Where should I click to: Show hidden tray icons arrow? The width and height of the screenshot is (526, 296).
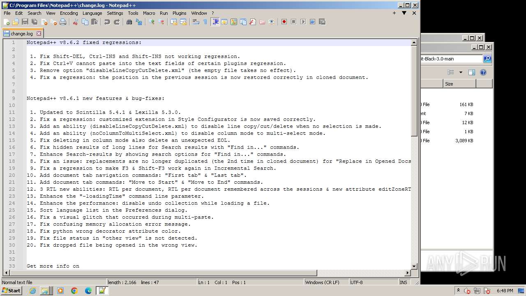[x=458, y=290]
